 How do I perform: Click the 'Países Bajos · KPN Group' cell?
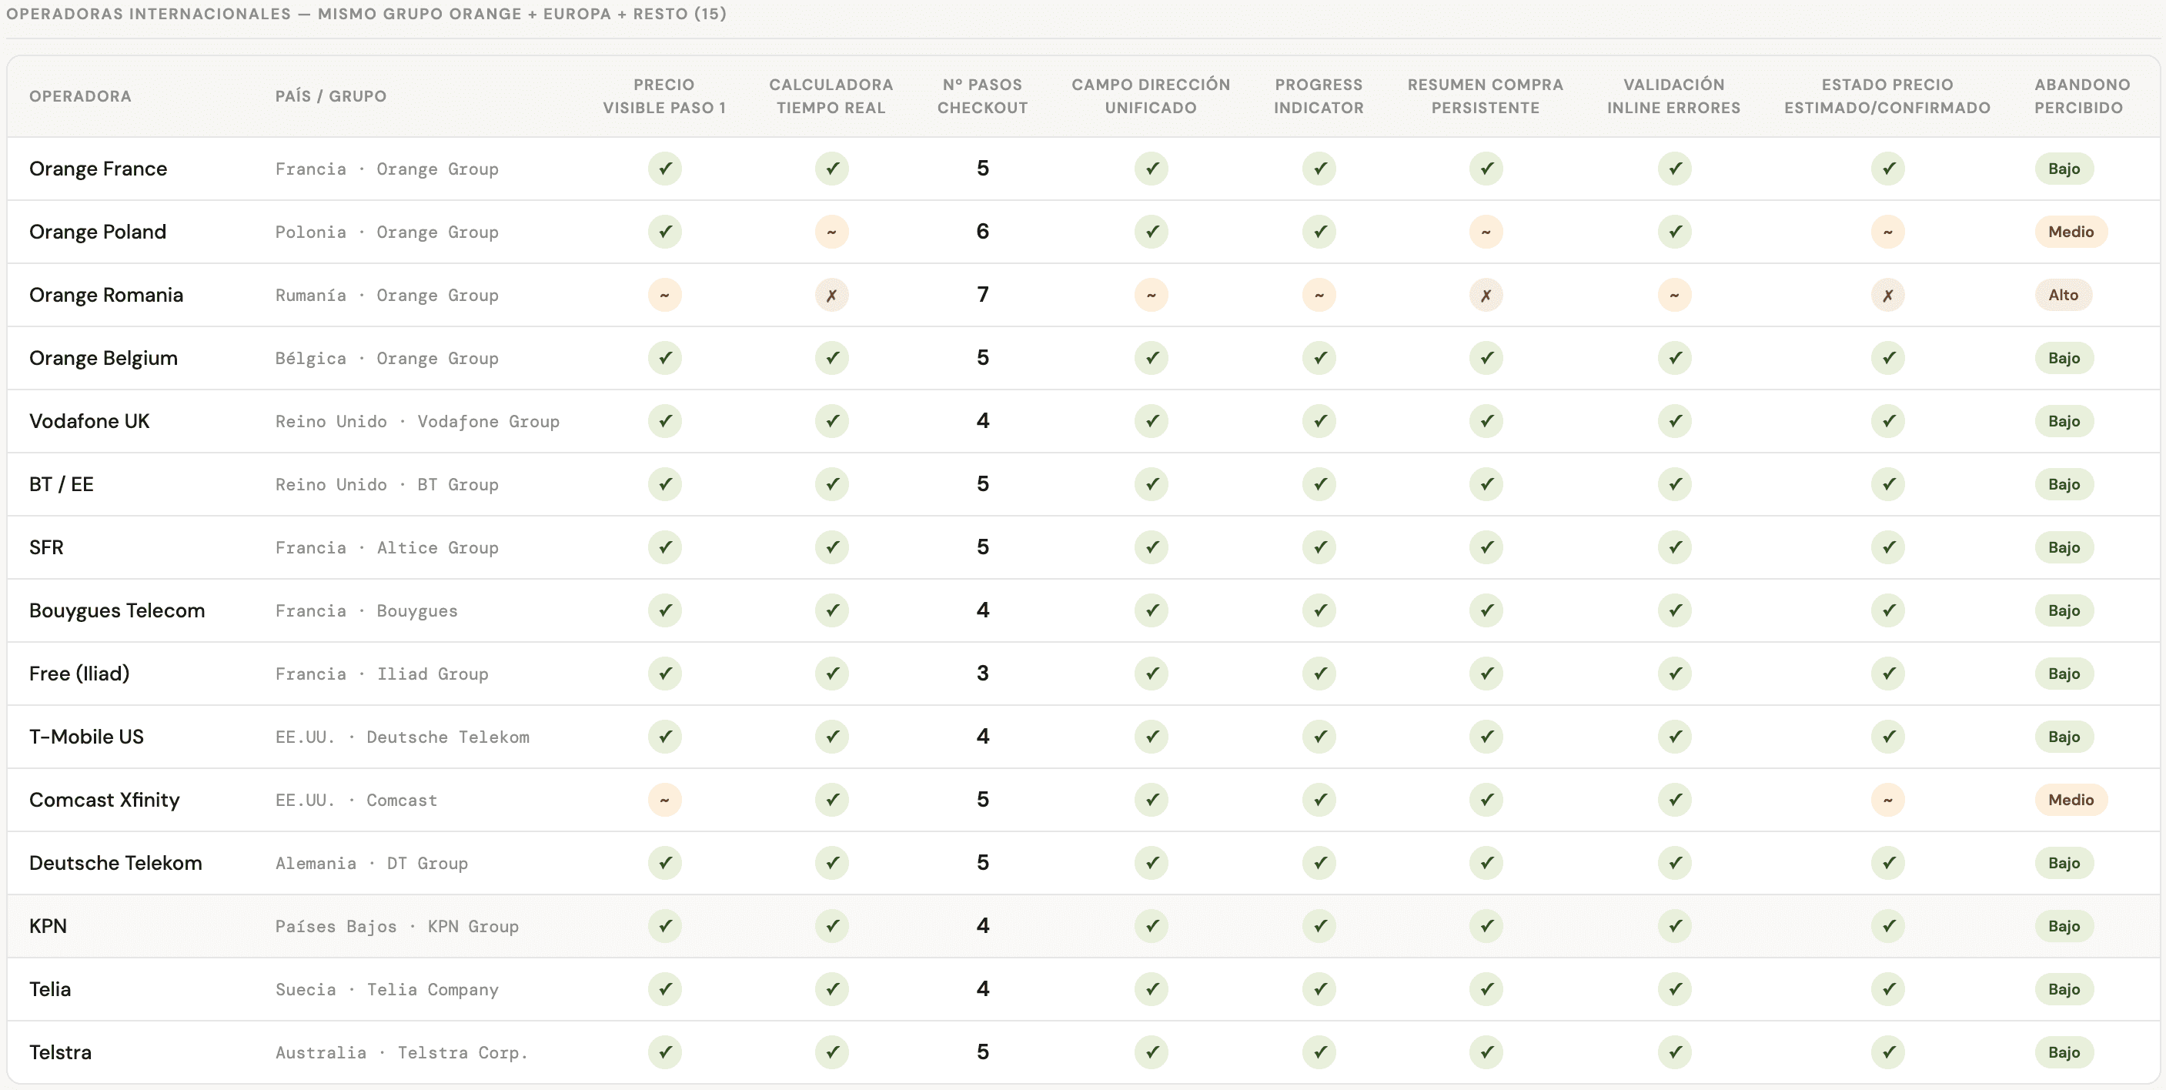[x=397, y=926]
